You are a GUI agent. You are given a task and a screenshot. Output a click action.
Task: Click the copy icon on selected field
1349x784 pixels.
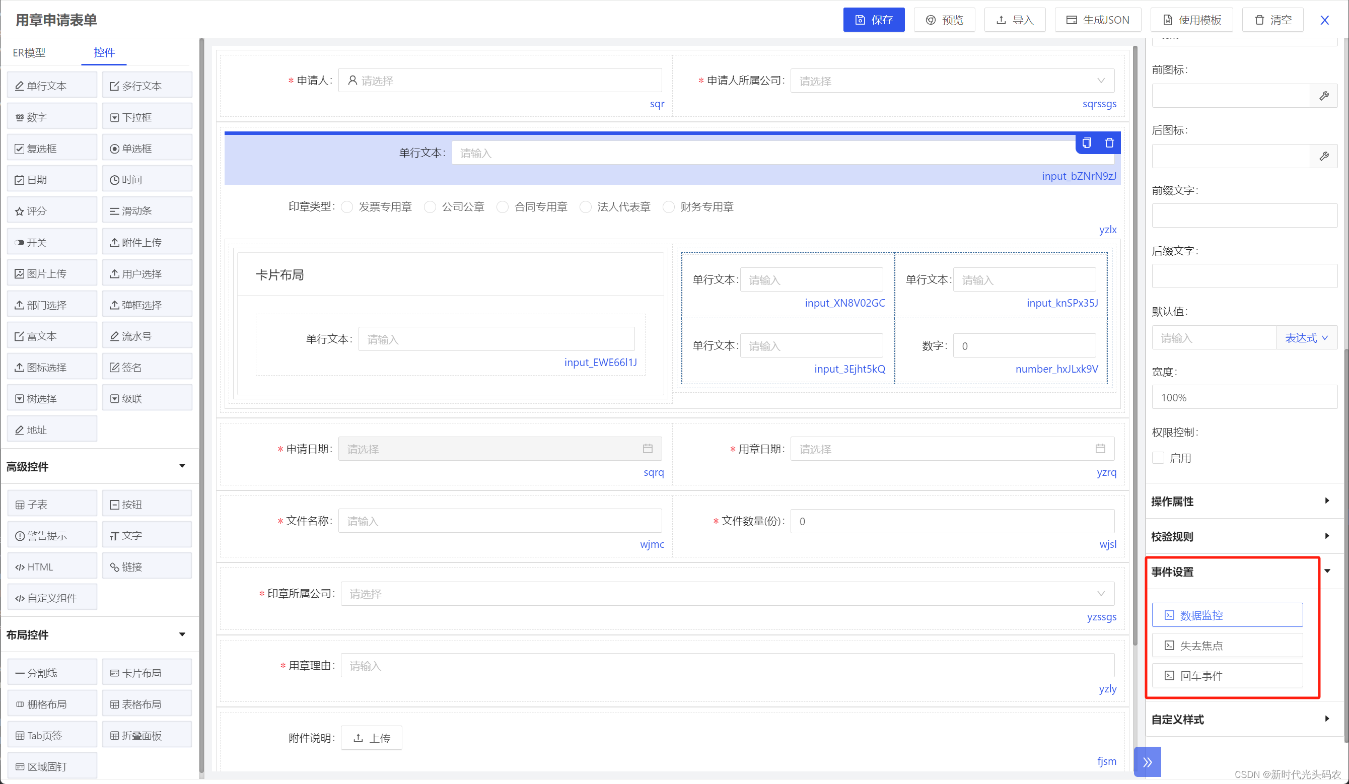coord(1086,143)
